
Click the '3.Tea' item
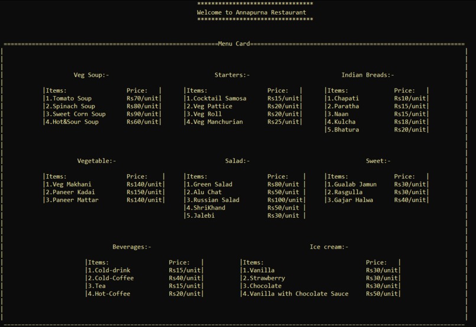tap(97, 286)
